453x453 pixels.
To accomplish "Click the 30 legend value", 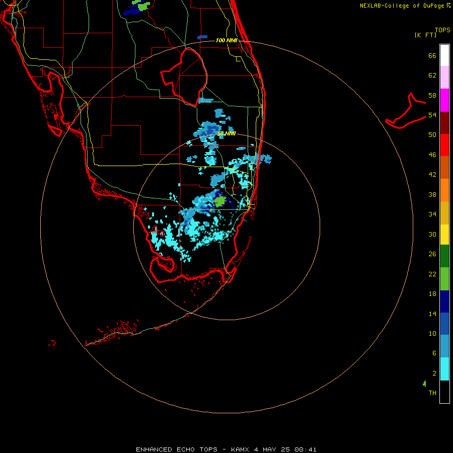I will pos(432,234).
